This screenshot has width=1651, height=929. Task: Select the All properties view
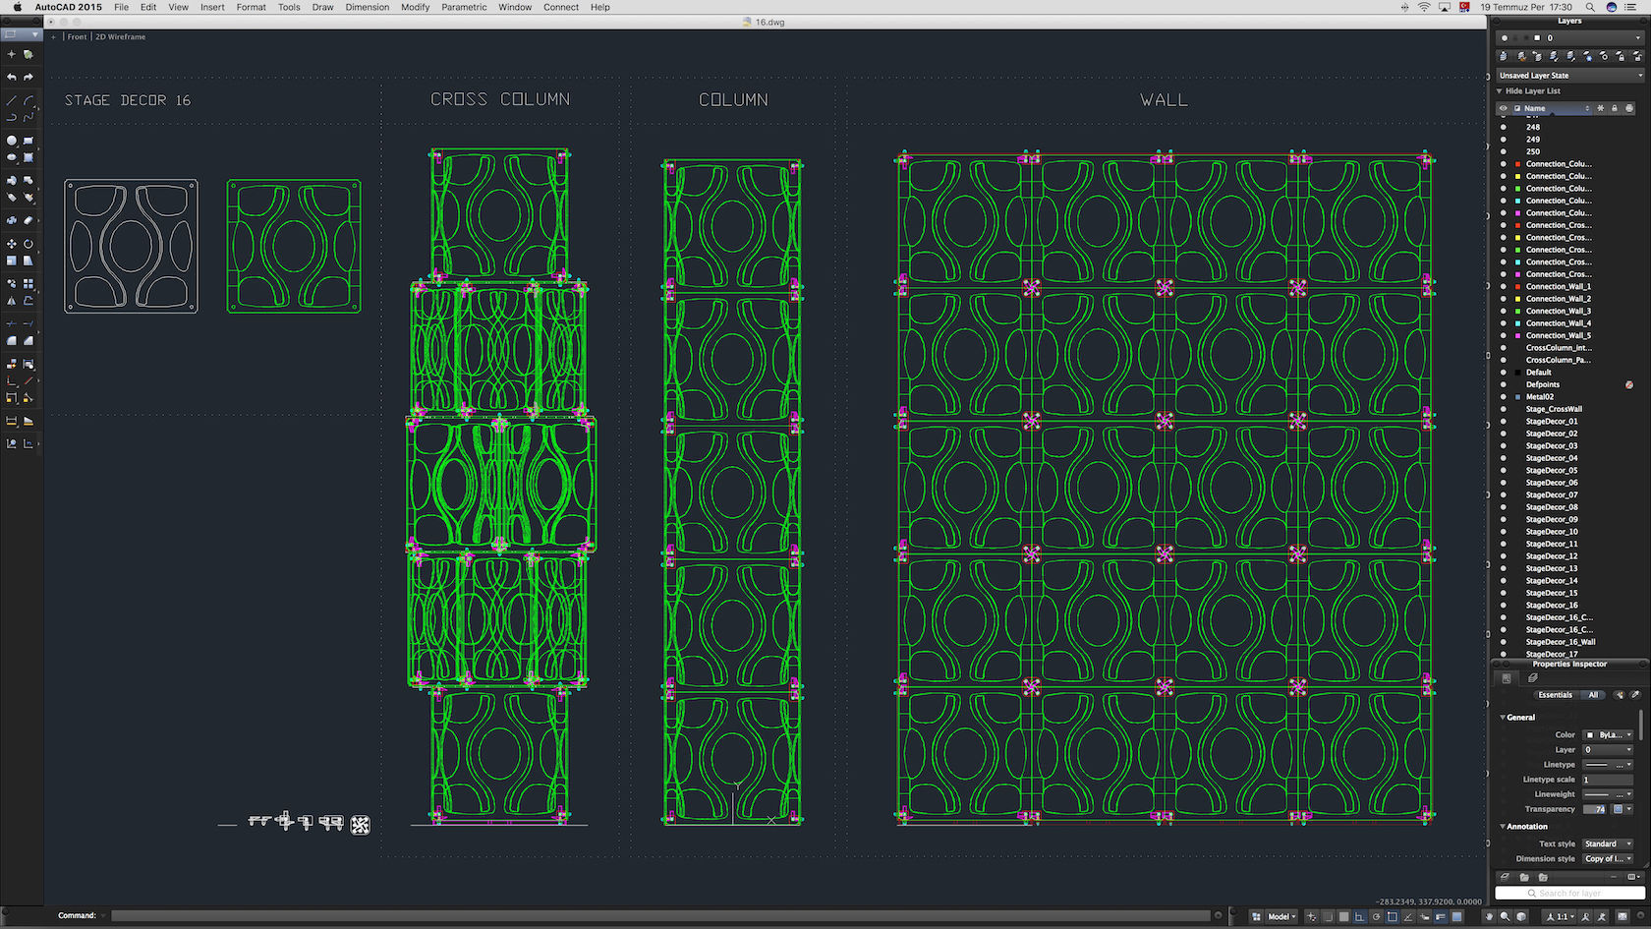(x=1593, y=695)
